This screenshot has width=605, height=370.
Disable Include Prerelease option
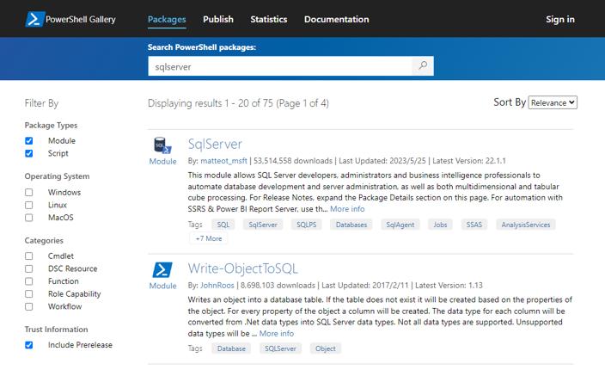pyautogui.click(x=29, y=345)
